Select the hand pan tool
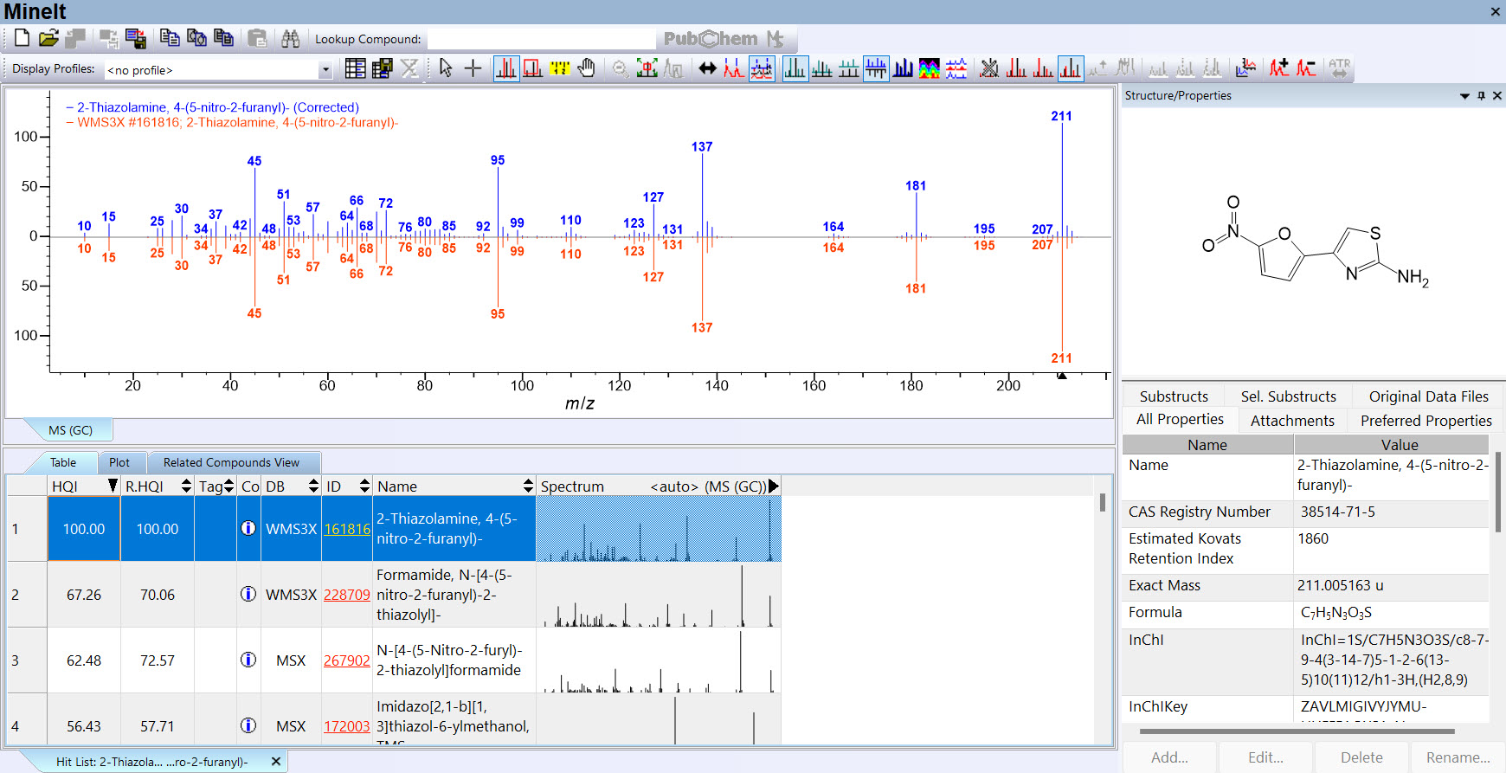 [587, 68]
